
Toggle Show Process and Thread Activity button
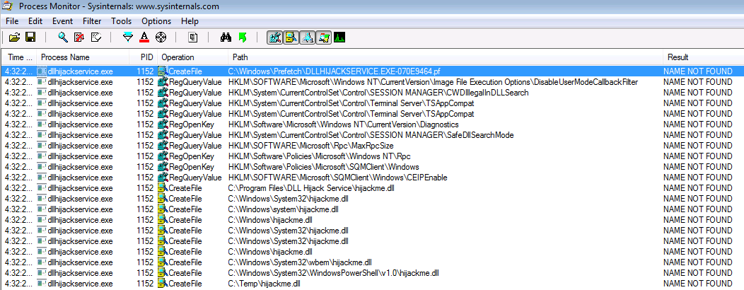point(324,37)
